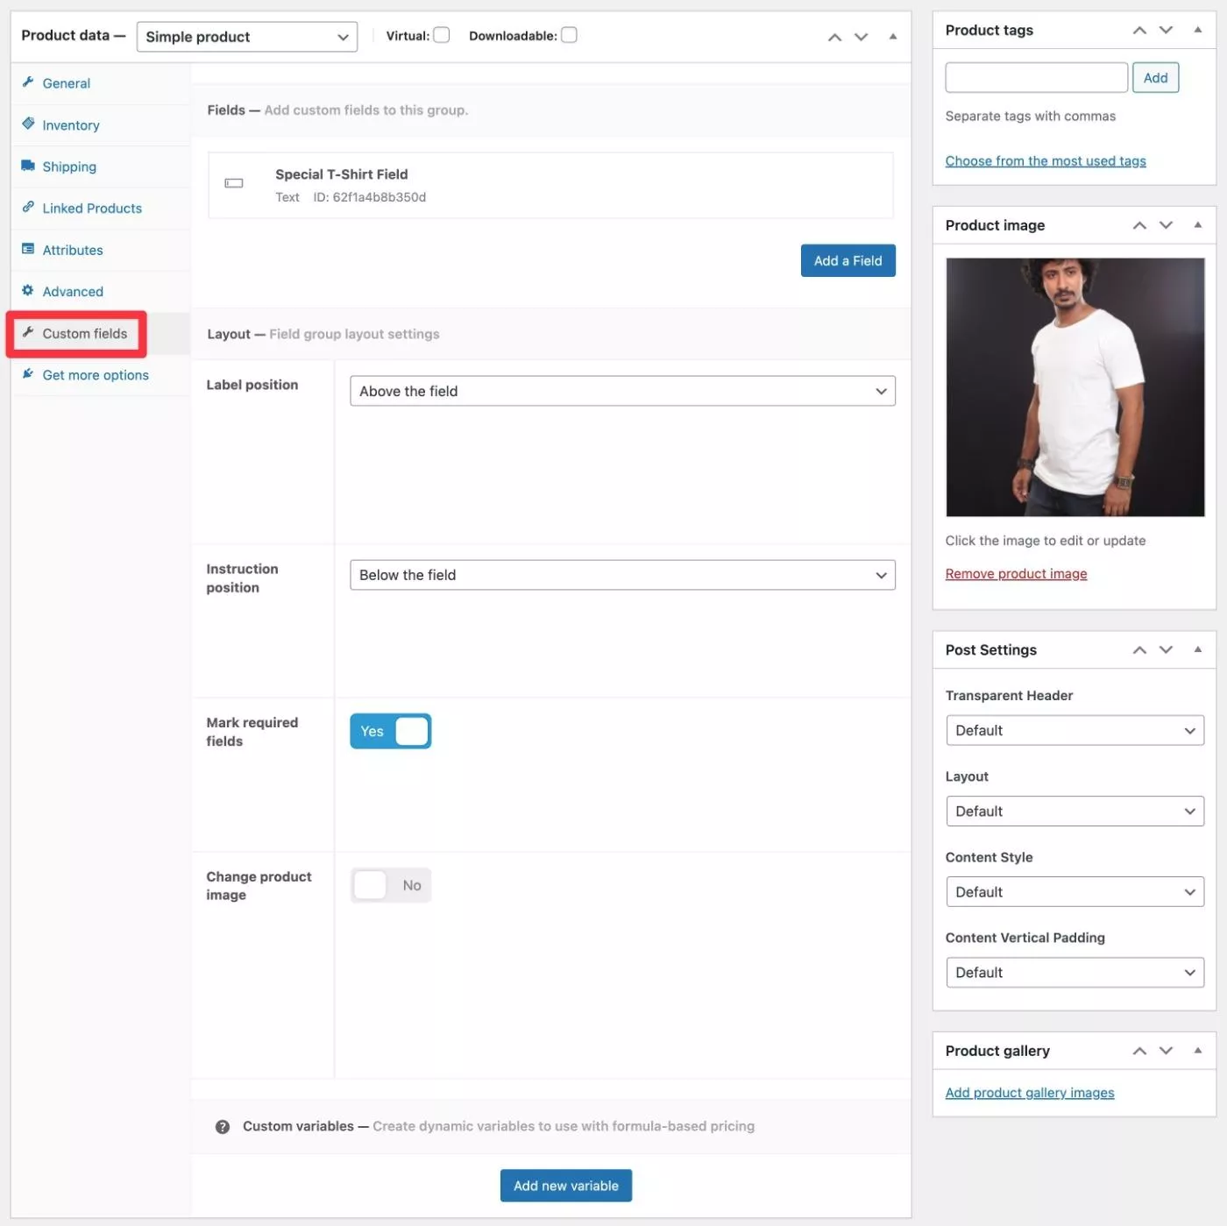Open the Get more options tab
Screen dimensions: 1227x1226
(x=100, y=375)
